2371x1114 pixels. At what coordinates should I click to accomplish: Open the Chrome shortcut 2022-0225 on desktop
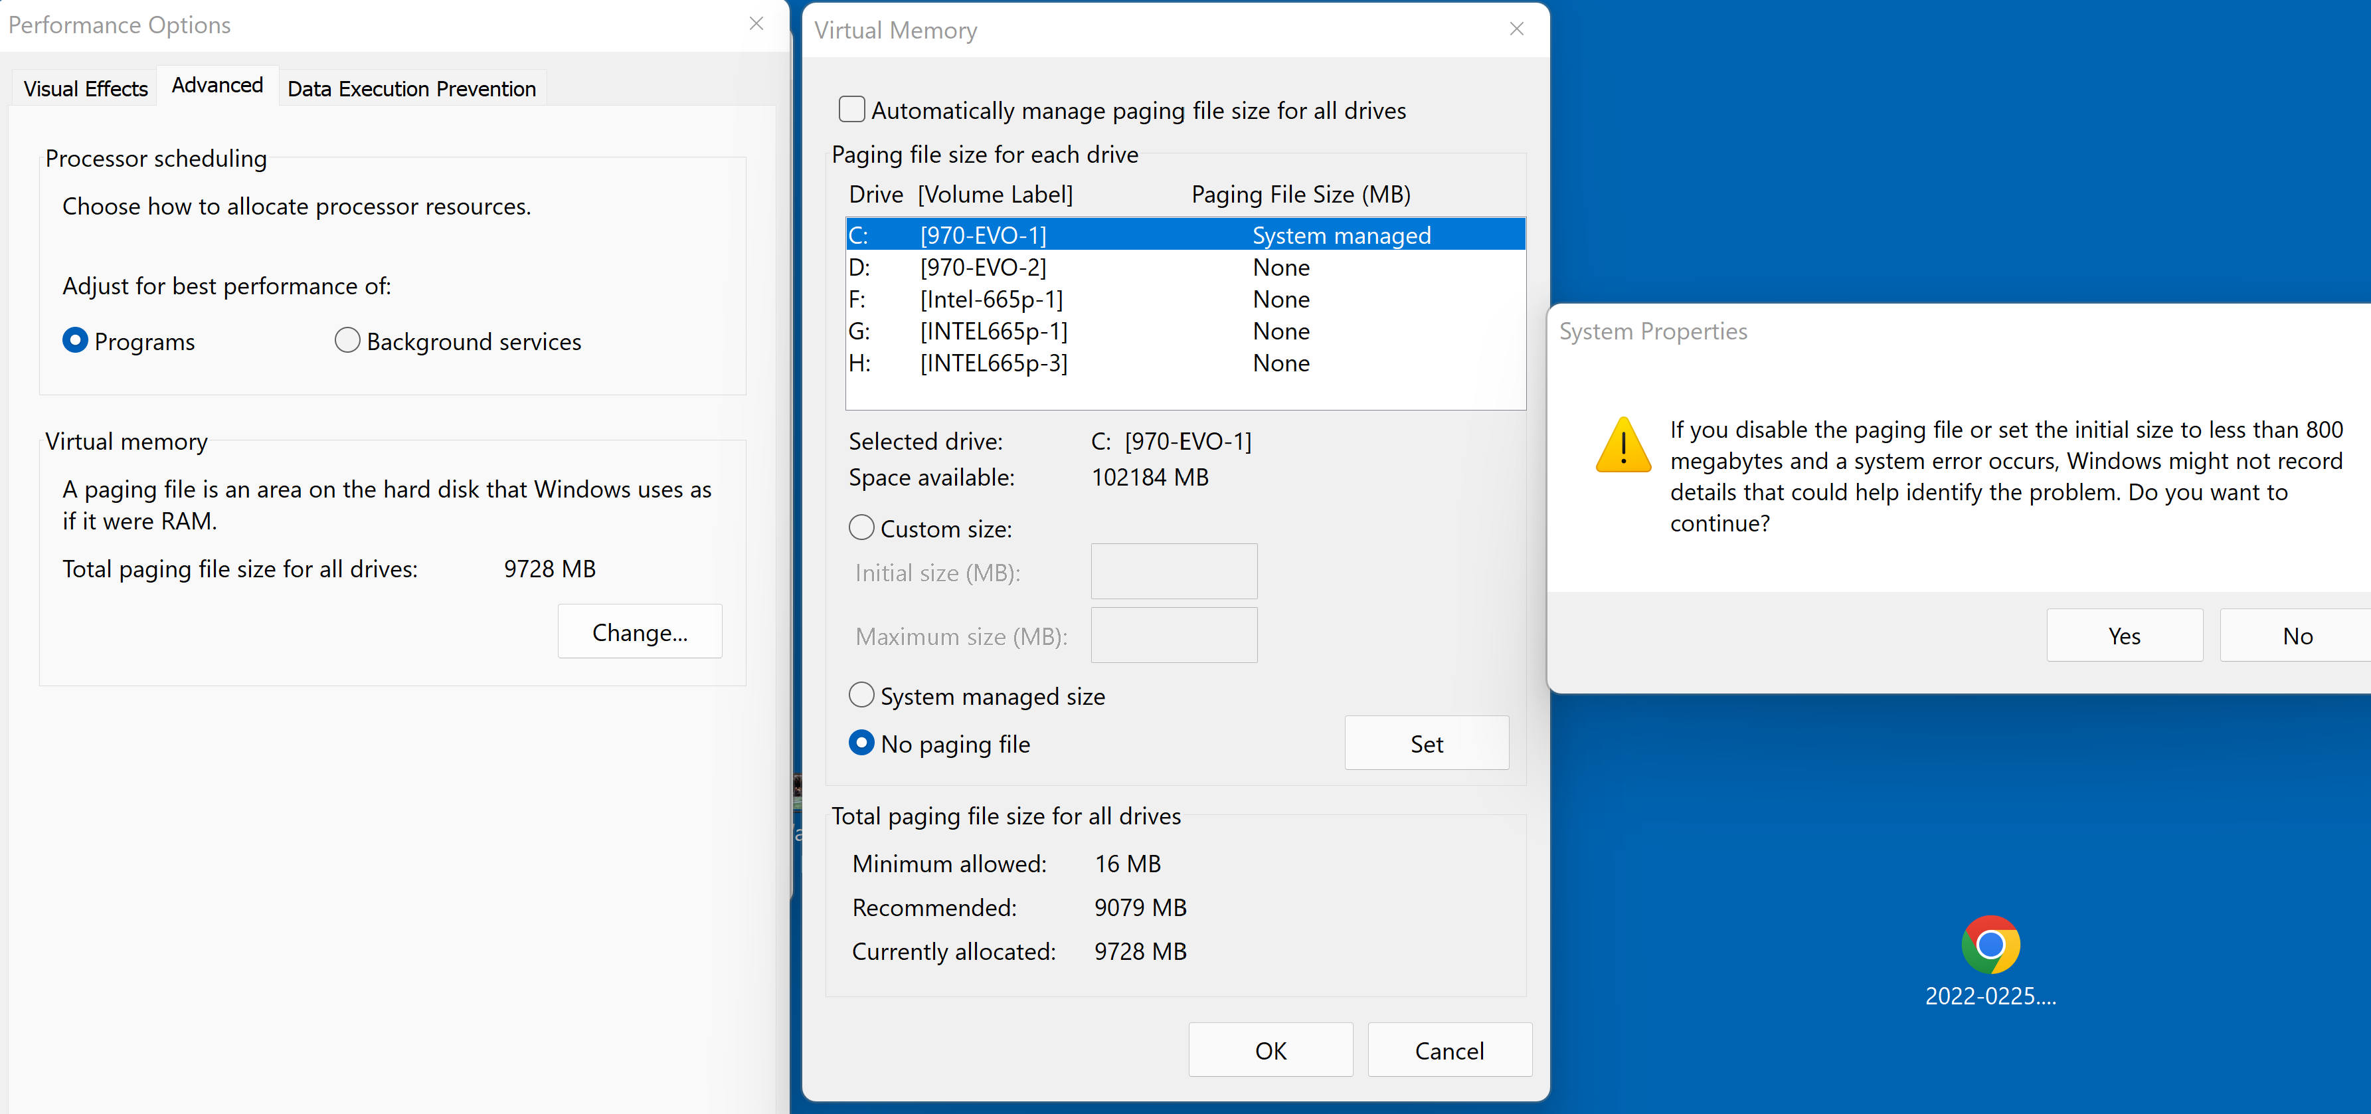(1990, 961)
